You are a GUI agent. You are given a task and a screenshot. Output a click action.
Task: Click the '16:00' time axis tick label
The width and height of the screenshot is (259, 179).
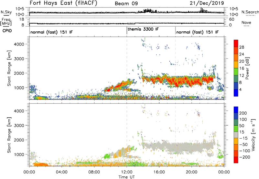point(159,172)
